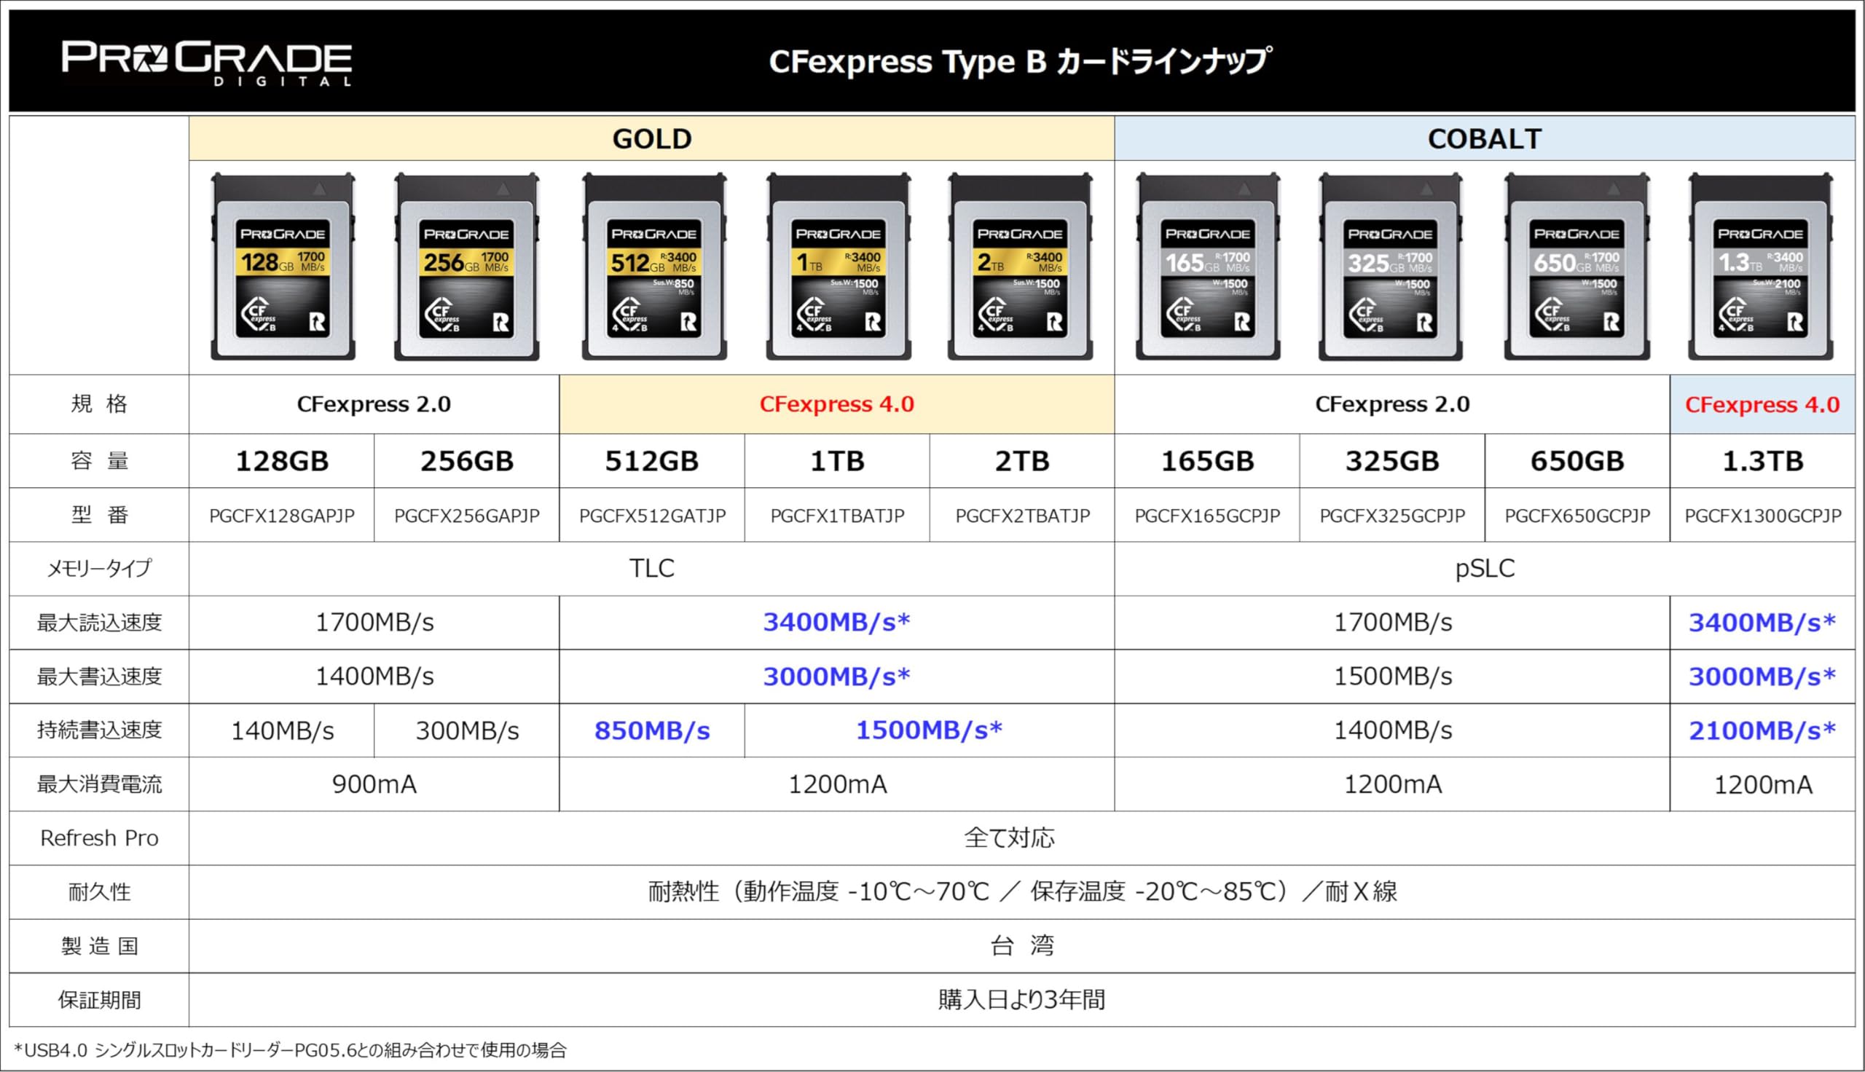Screen dimensions: 1865x1072
Task: Select the 2TB Gold card image
Action: coord(1020,267)
